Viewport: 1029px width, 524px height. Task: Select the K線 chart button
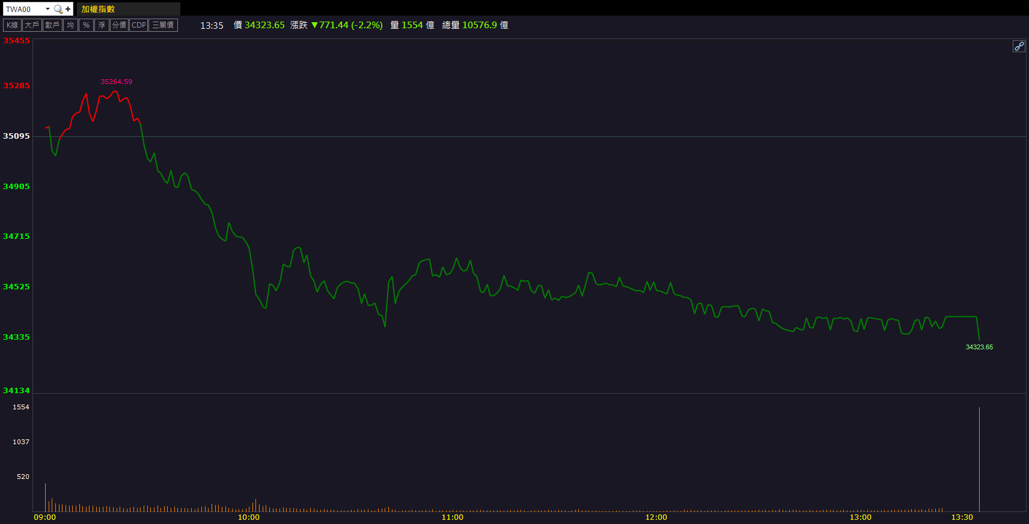click(x=13, y=25)
